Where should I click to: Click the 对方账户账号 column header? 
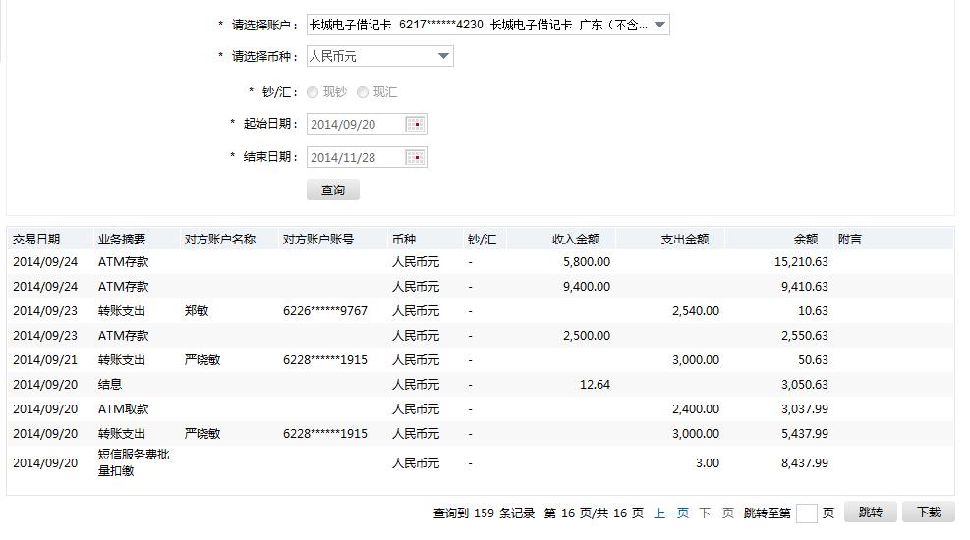coord(318,240)
